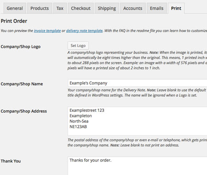Open the invoice template preview link
Viewport: 207px width, 175px height.
tap(47, 31)
